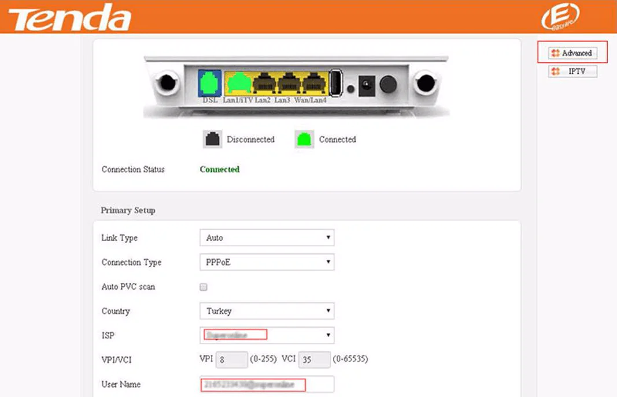Click the IPTV button's orange icon
The width and height of the screenshot is (617, 397).
[x=555, y=72]
